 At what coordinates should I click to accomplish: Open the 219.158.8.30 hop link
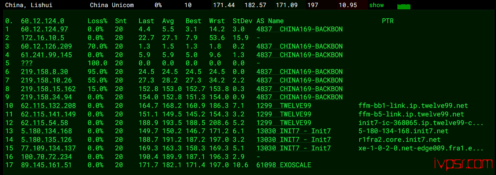[44, 72]
